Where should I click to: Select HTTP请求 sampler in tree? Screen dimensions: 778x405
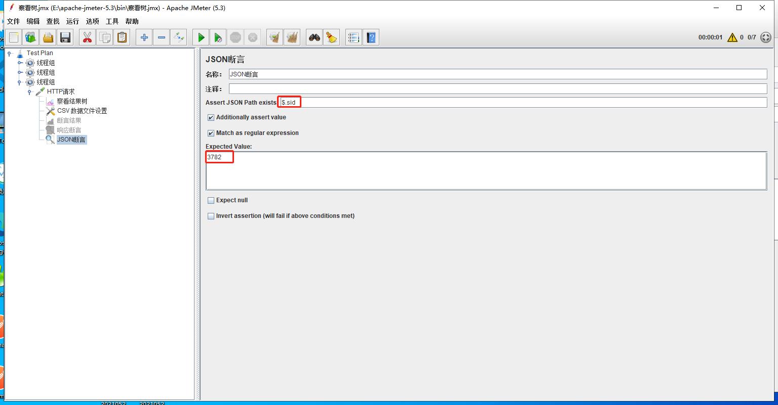(x=61, y=92)
